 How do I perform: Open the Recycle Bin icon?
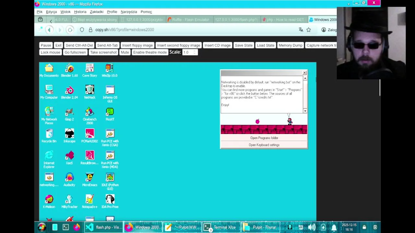click(49, 136)
